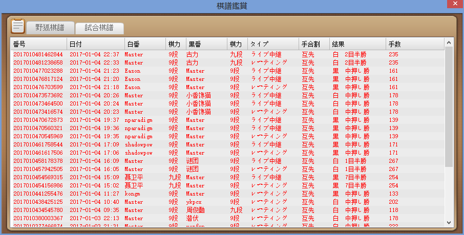Switch to the 試合棋譜 tab

99,28
